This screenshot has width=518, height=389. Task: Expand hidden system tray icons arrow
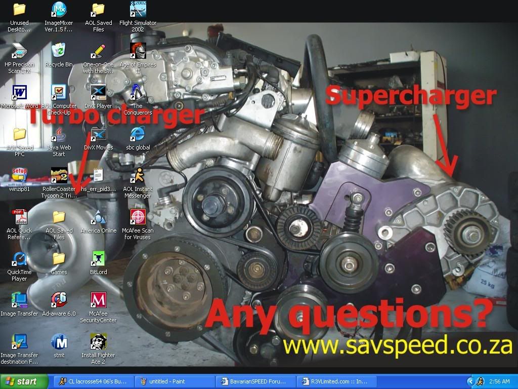coord(470,382)
